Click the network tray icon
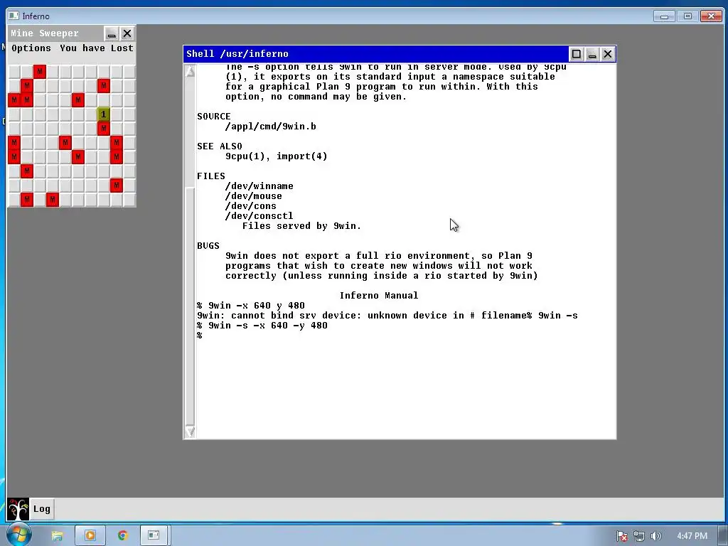Viewport: 728px width, 546px height. point(639,536)
